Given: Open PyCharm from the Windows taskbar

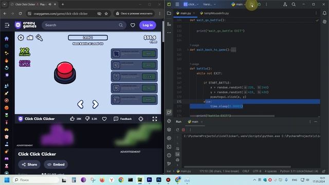Looking at the screenshot, I should point(140,180).
